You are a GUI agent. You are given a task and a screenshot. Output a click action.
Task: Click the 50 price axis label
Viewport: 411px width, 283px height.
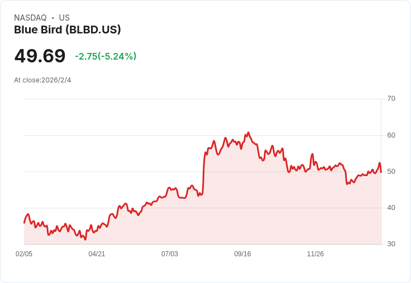point(391,172)
